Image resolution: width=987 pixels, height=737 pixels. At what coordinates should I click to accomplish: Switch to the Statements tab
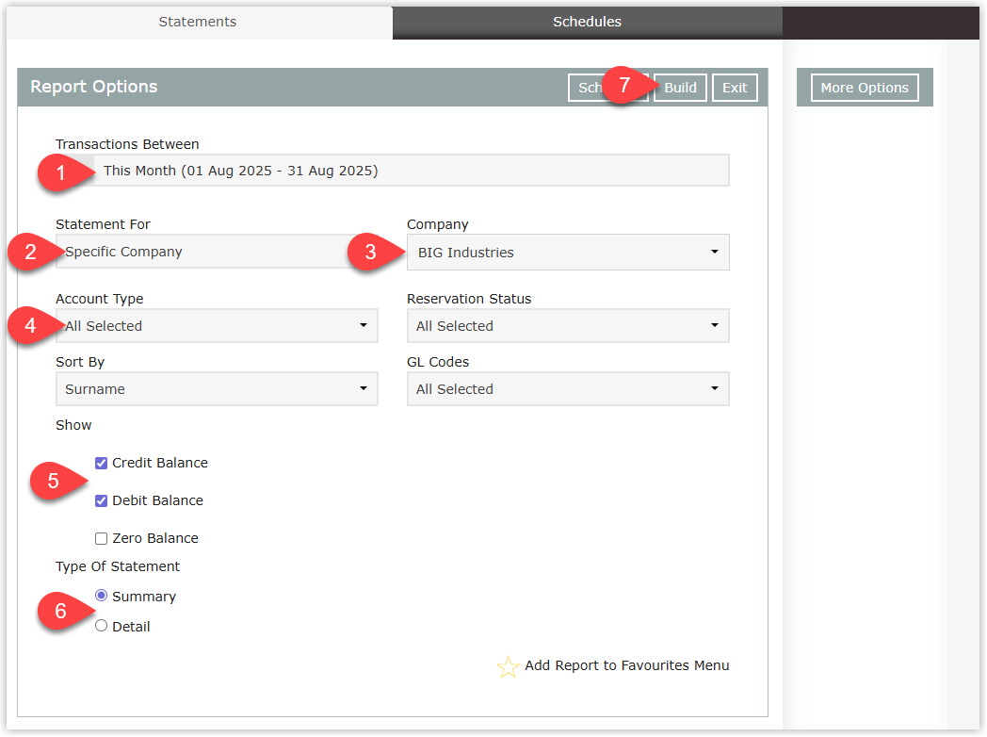[x=198, y=22]
